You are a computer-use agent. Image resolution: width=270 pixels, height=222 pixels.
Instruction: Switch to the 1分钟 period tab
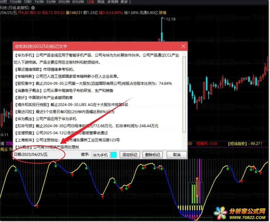pos(39,2)
